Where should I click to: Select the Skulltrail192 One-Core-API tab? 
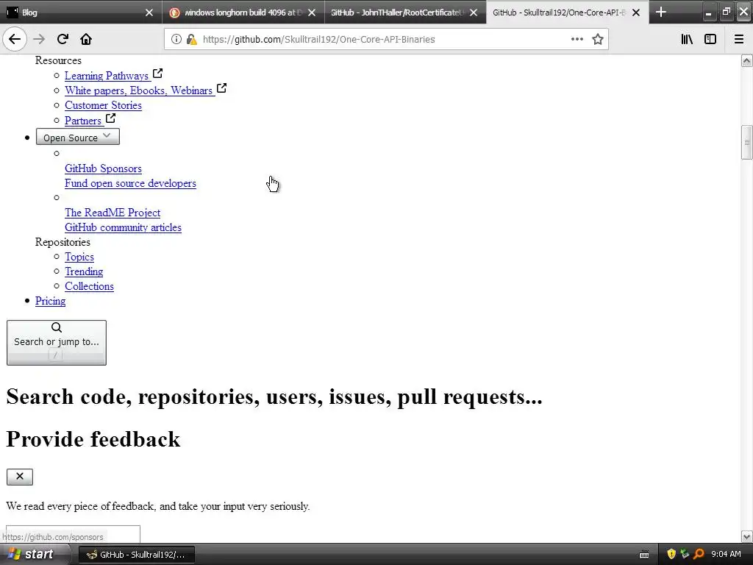coord(560,13)
